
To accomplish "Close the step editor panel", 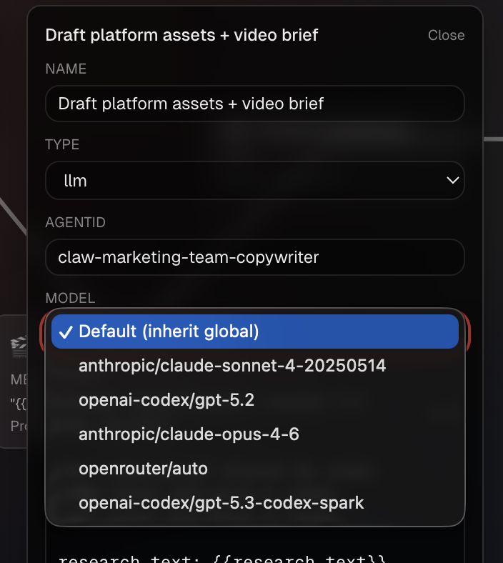I will [446, 35].
